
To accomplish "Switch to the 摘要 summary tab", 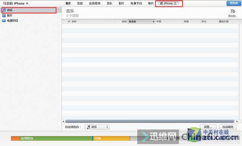I will 68,3.
